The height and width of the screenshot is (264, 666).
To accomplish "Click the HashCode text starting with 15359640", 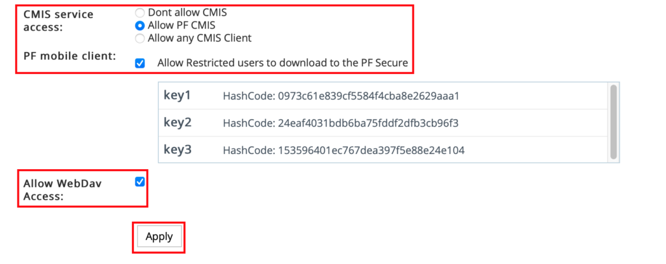I will point(343,151).
